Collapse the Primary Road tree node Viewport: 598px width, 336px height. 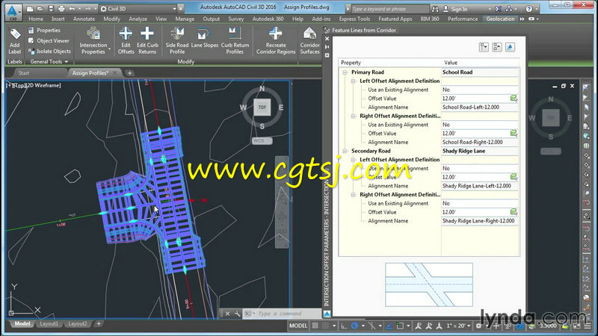tap(345, 72)
